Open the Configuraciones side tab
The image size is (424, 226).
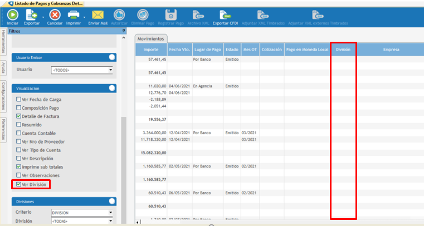point(3,96)
